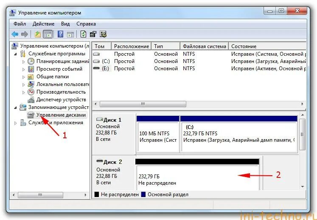Click the Просмотр событий icon

pos(31,69)
